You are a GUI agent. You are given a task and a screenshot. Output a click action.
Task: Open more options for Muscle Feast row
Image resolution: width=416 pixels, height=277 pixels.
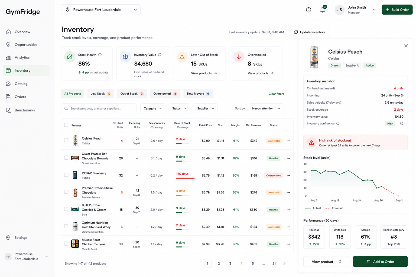288,244
